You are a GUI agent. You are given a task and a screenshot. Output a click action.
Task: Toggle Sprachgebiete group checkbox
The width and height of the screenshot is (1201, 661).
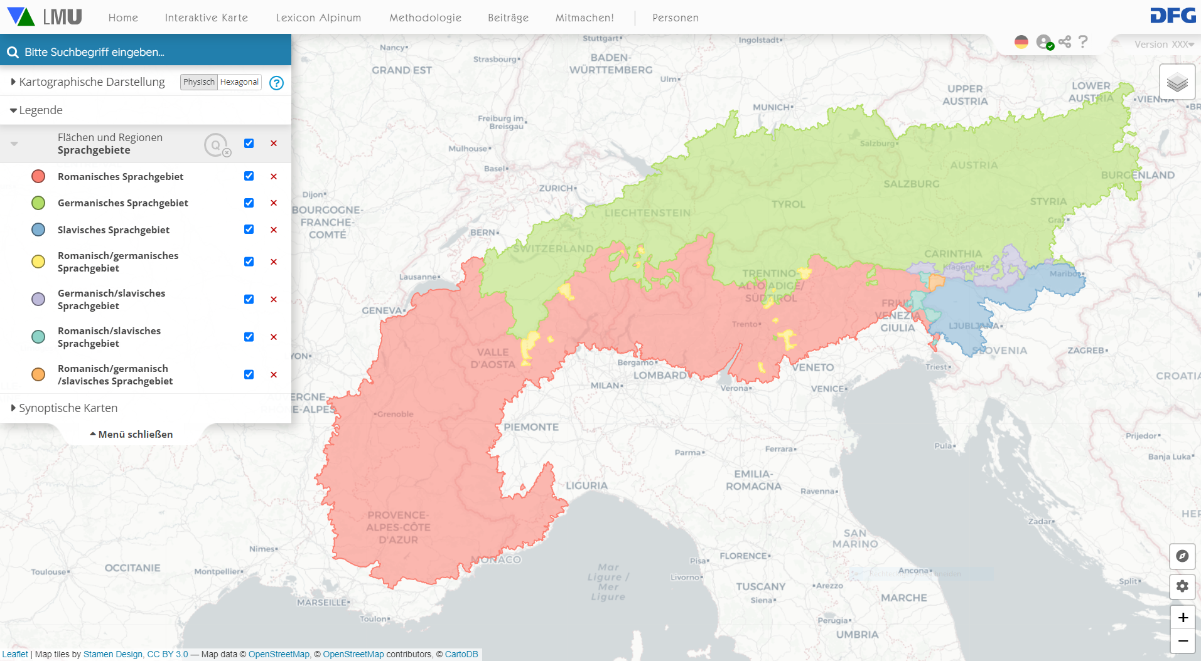point(249,144)
